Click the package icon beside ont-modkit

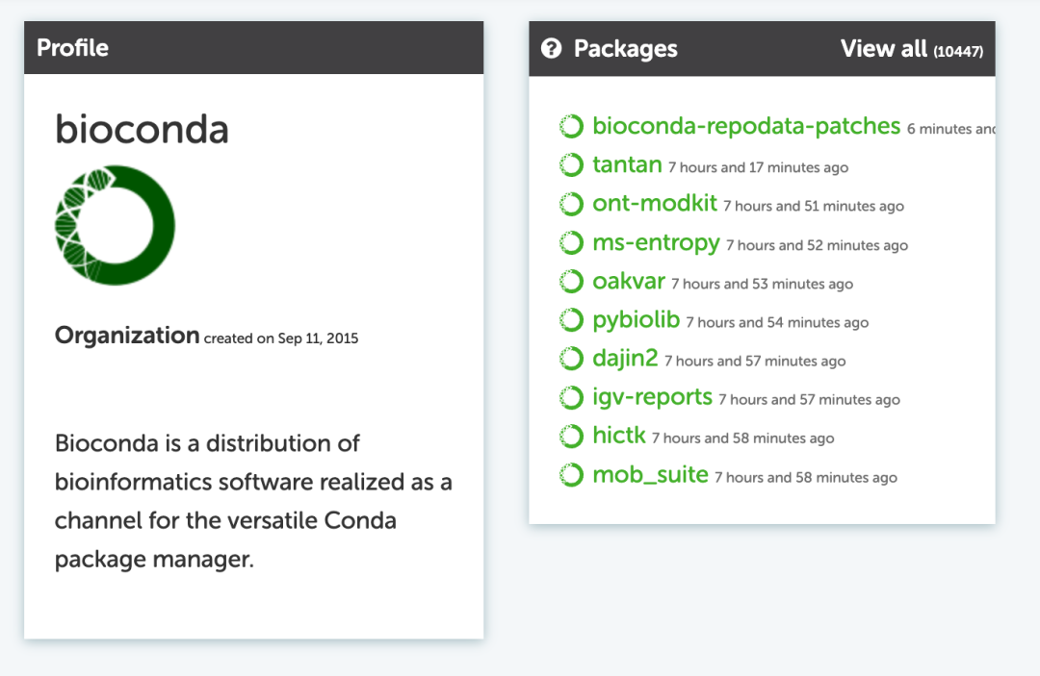(x=571, y=204)
